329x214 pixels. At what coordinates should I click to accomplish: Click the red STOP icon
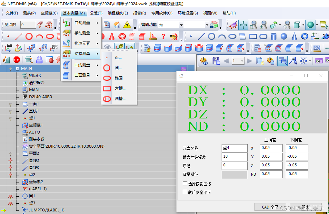point(17,60)
